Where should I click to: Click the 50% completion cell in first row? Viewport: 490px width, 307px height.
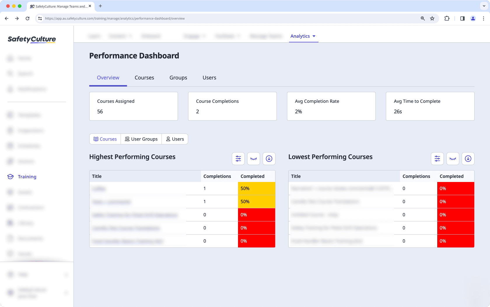256,188
